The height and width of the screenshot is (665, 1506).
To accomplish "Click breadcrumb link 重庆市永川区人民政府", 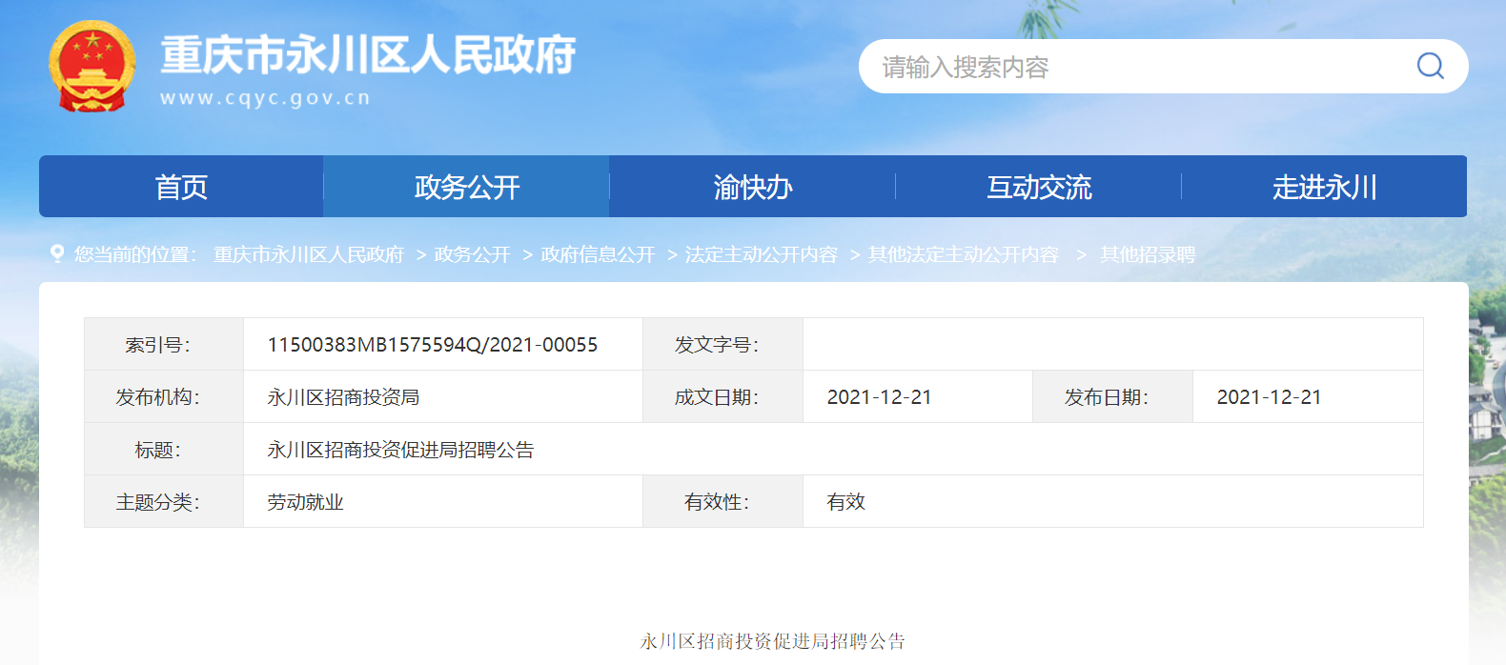I will 309,254.
